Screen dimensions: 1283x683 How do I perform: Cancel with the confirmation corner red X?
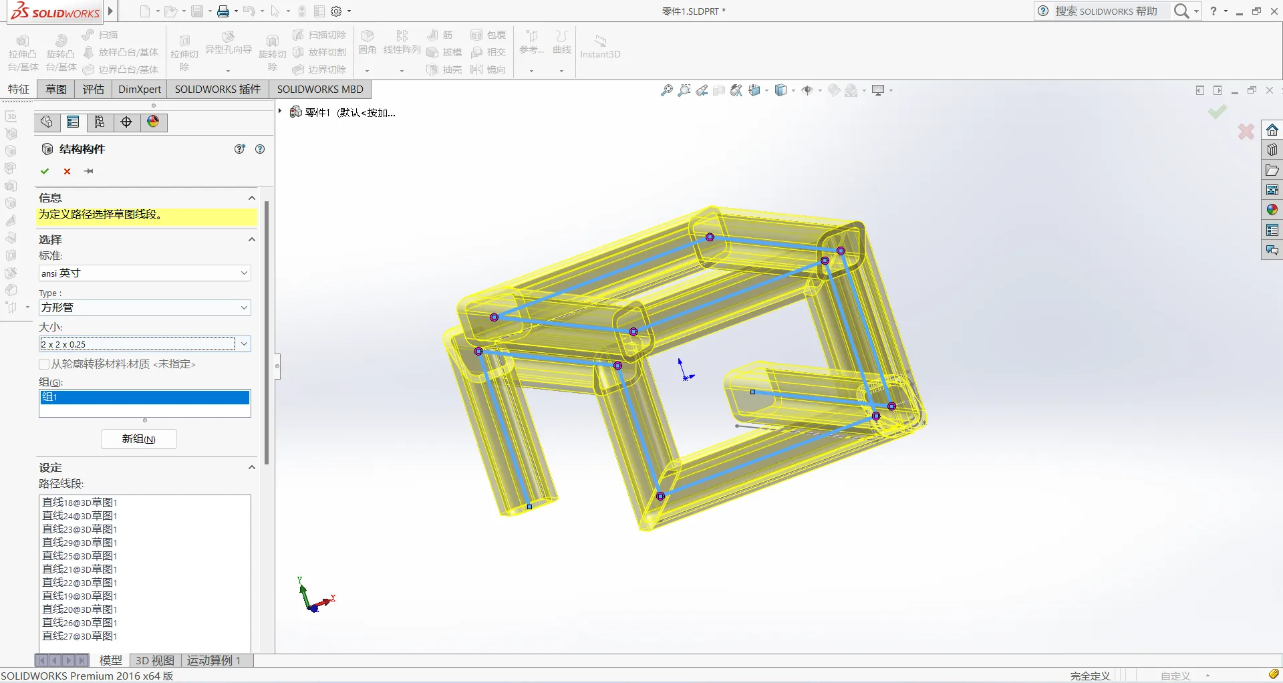coord(1246,132)
